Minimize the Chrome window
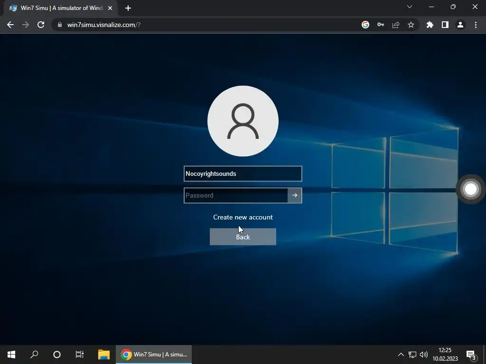The height and width of the screenshot is (364, 486). pos(431,7)
